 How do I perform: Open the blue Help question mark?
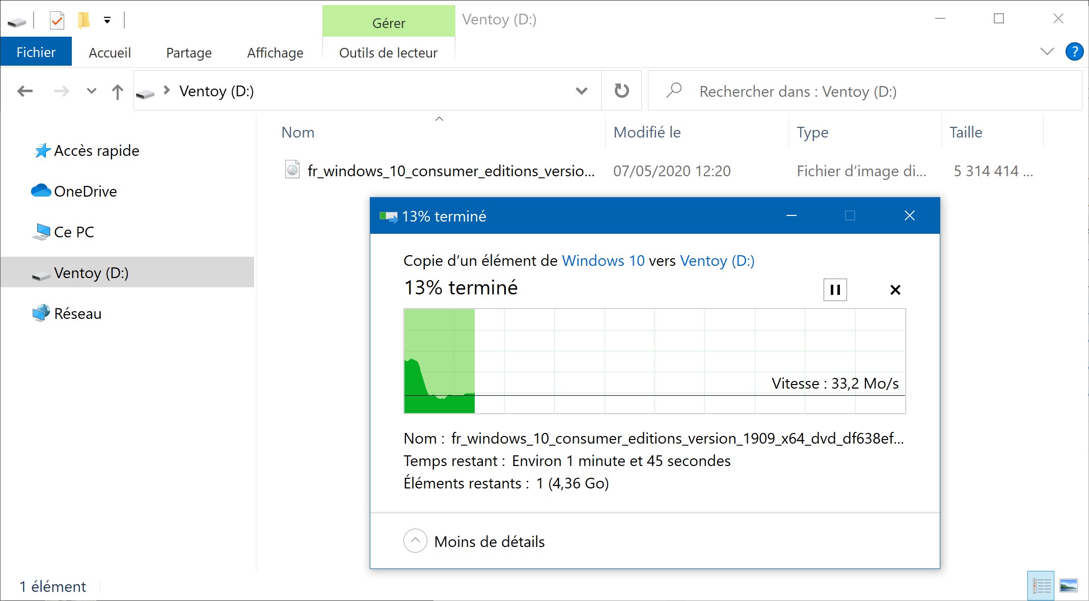click(x=1074, y=51)
